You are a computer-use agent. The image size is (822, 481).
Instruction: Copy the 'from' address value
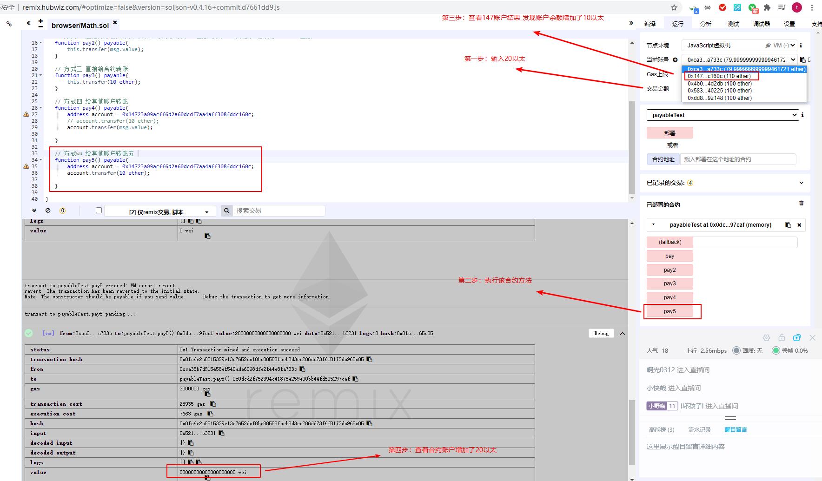(302, 369)
